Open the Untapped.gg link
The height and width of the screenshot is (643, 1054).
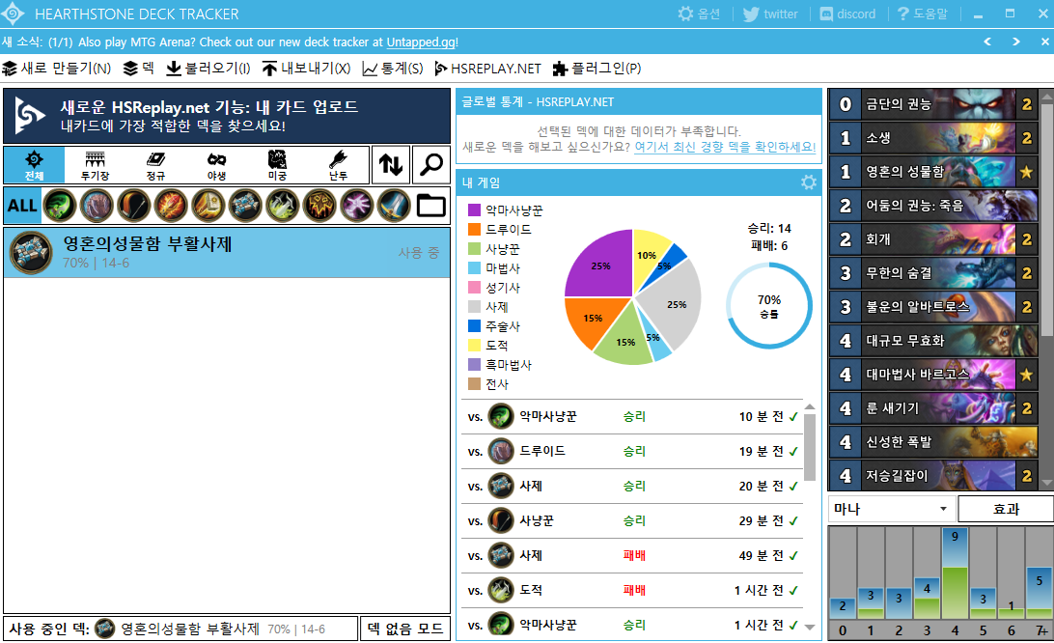(x=421, y=42)
